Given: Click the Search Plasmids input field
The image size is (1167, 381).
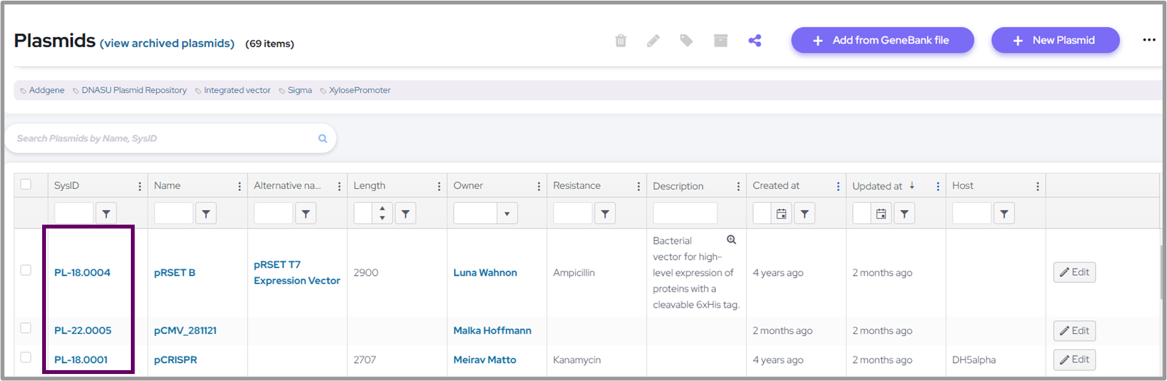Looking at the screenshot, I should click(x=163, y=138).
